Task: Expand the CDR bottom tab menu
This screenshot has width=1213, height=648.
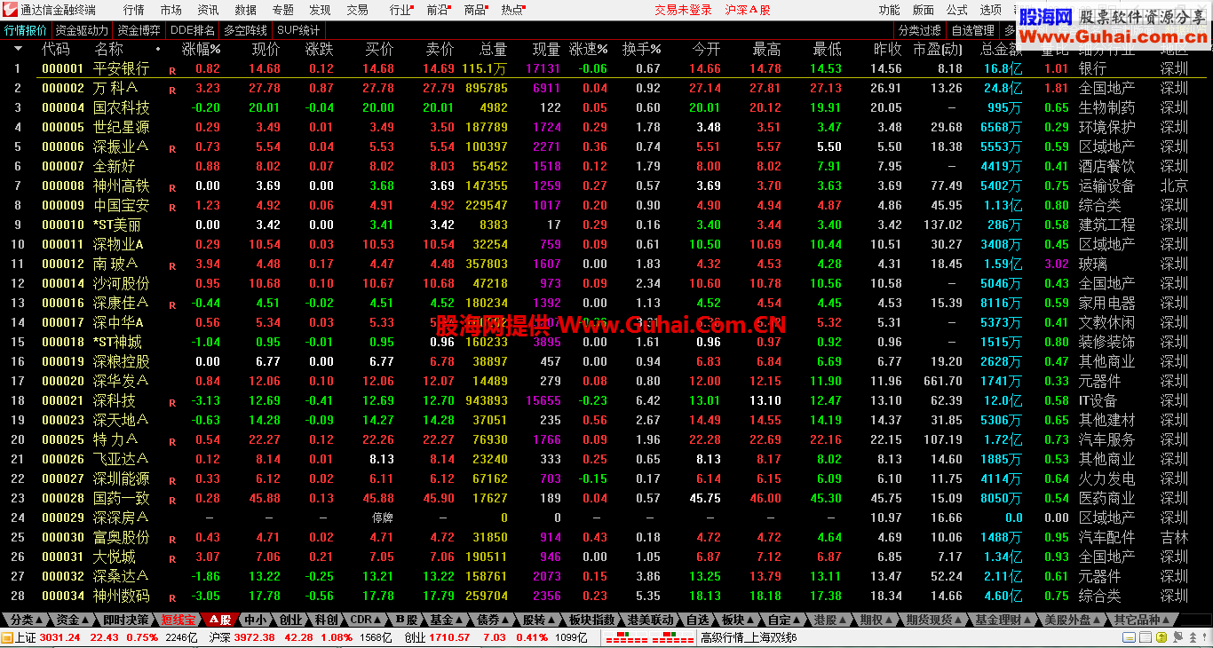Action: pos(366,620)
